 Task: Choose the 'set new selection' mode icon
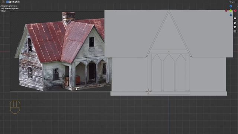pyautogui.click(x=7, y=2)
